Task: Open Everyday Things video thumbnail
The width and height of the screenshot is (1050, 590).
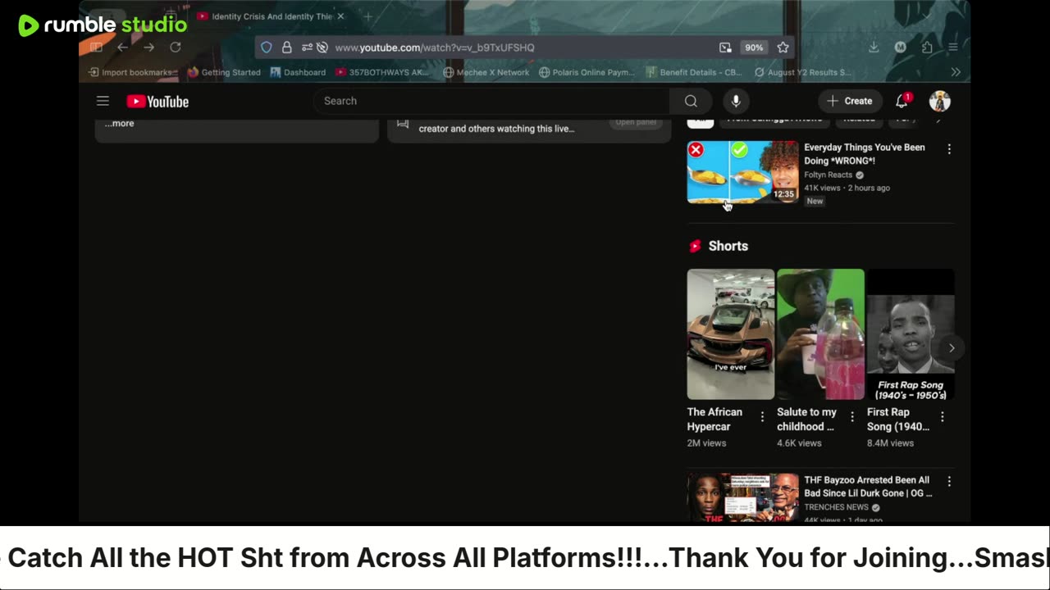Action: coord(742,172)
